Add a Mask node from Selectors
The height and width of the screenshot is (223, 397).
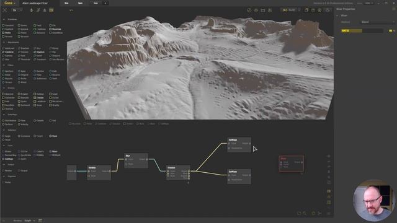[53, 136]
